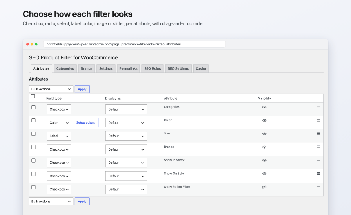Check the Show Rating Filter row checkbox
351x215 pixels.
coord(33,187)
